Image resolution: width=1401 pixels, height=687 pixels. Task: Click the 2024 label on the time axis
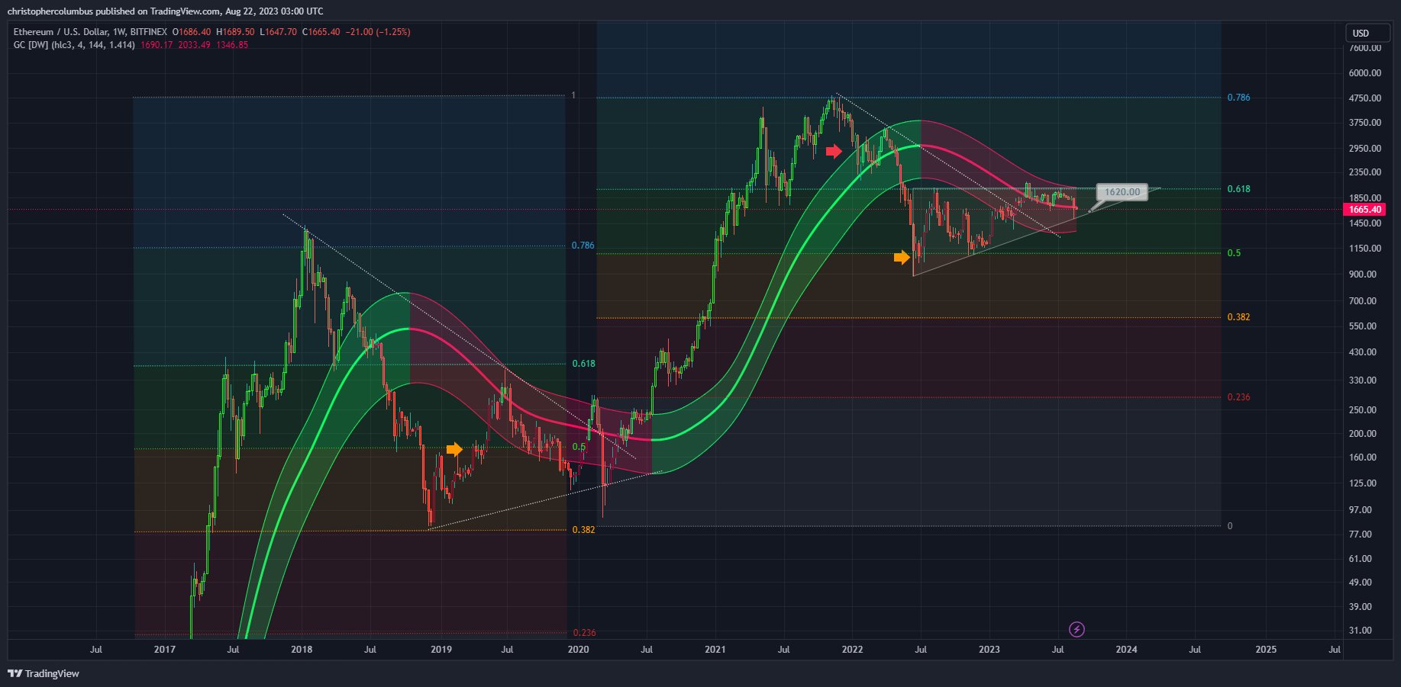[1126, 649]
